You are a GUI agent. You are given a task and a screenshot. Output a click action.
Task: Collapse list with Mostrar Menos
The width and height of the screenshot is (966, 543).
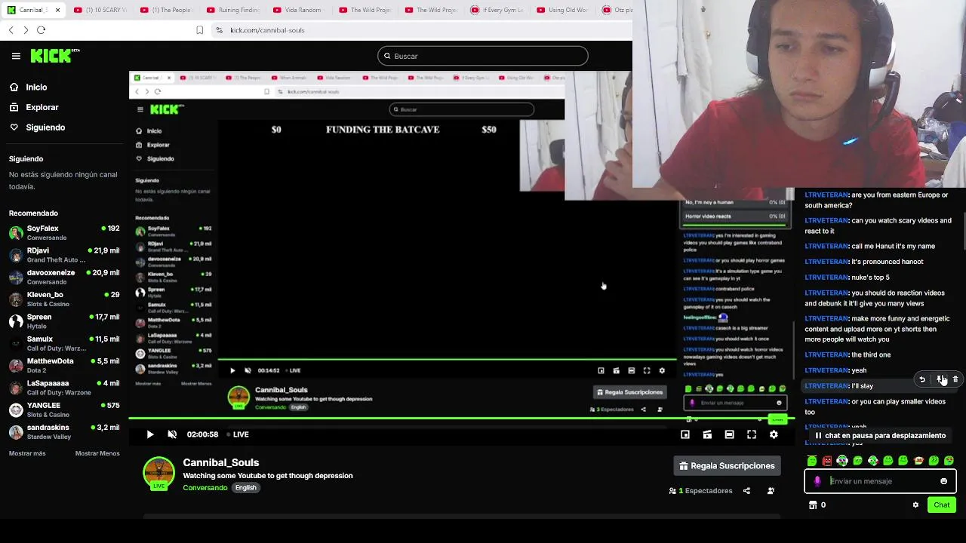[x=97, y=453]
